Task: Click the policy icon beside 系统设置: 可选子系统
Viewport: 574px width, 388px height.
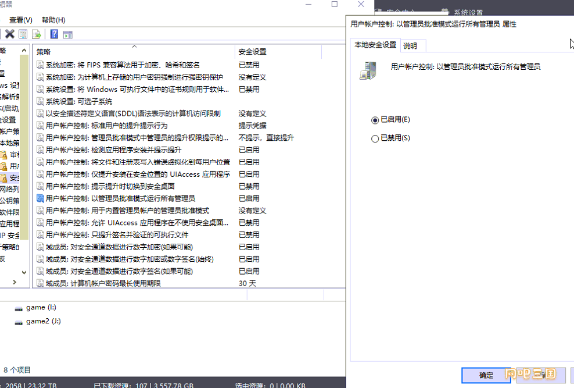Action: (x=40, y=102)
